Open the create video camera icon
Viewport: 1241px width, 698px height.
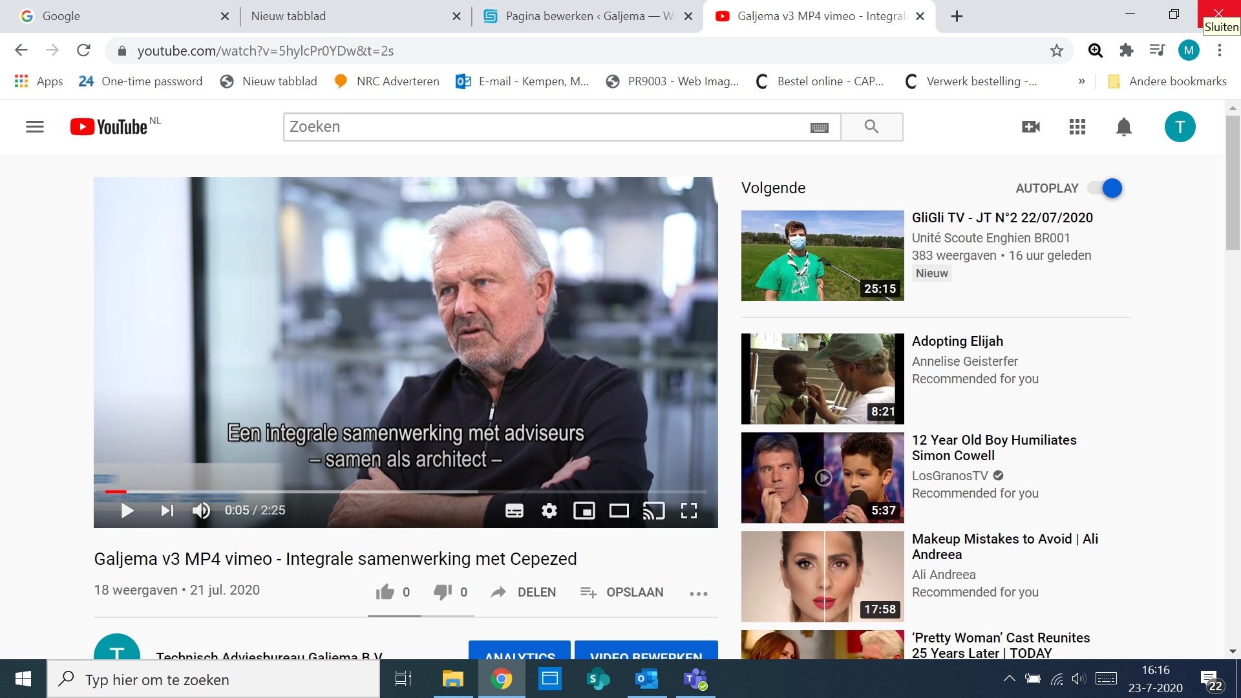pos(1031,127)
